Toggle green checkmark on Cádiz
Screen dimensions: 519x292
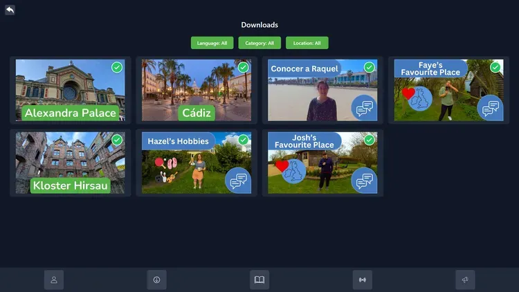pos(244,68)
